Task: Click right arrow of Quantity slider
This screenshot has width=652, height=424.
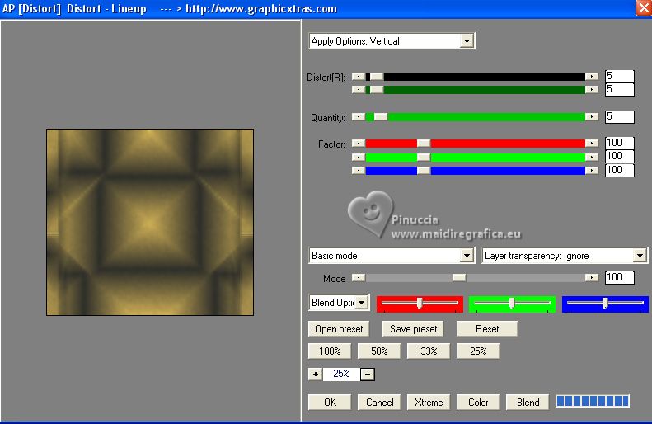Action: pos(591,117)
